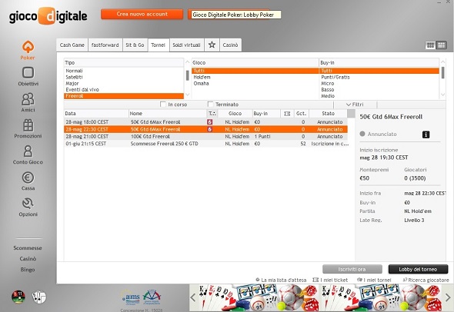
Task: Select Omaha in Gioco list
Action: point(255,83)
